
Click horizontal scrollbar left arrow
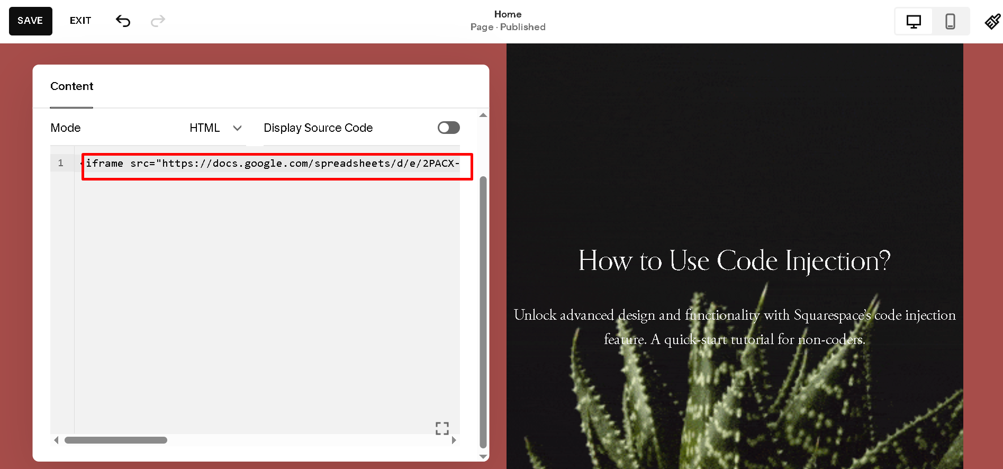pos(56,440)
